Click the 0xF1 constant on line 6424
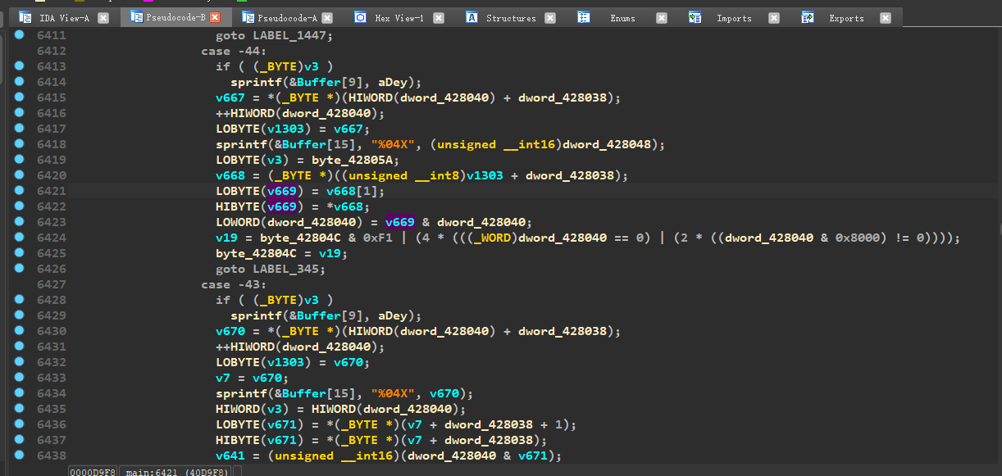 pos(377,238)
